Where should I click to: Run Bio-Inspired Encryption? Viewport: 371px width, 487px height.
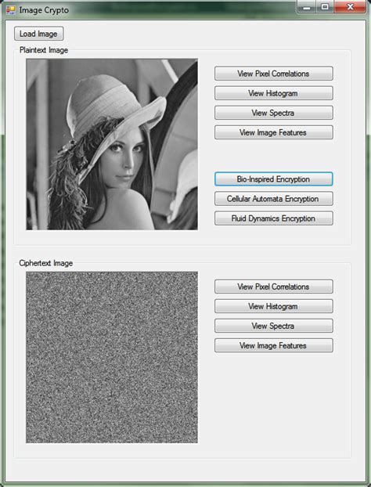273,179
